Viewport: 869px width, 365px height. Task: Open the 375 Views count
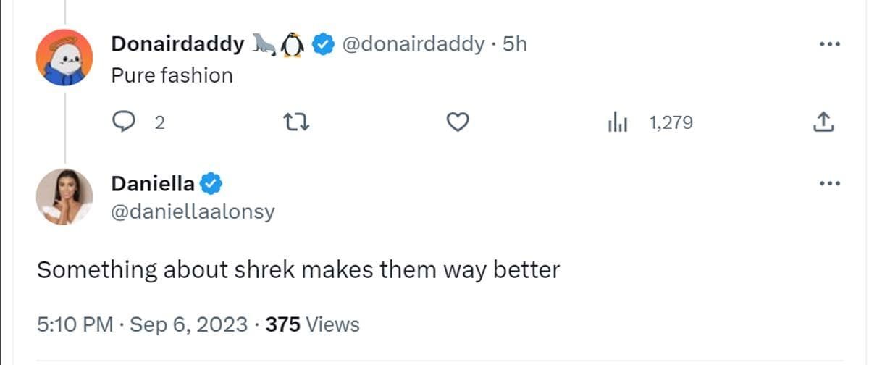point(313,324)
